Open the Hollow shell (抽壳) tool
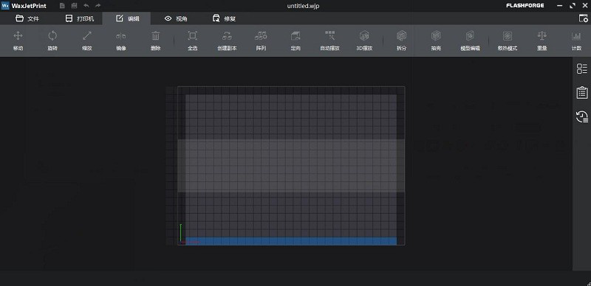The image size is (591, 286). [x=436, y=41]
